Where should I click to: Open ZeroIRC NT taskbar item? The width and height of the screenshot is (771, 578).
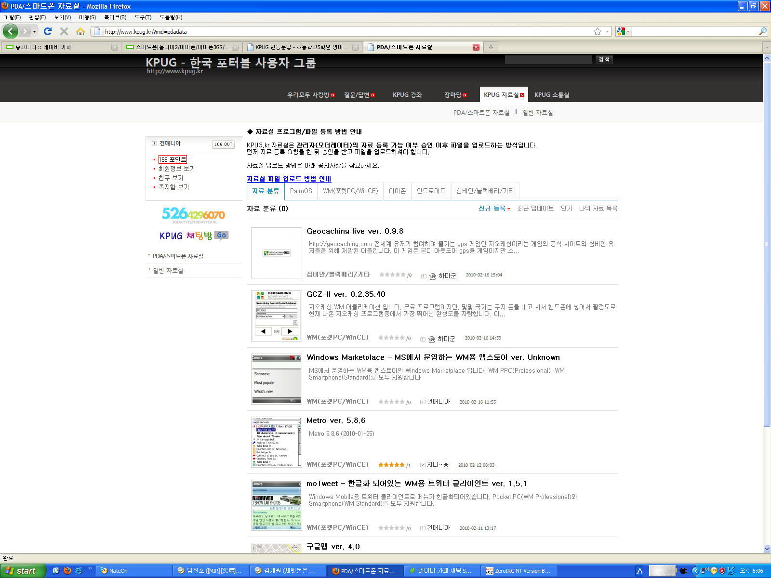(x=519, y=571)
